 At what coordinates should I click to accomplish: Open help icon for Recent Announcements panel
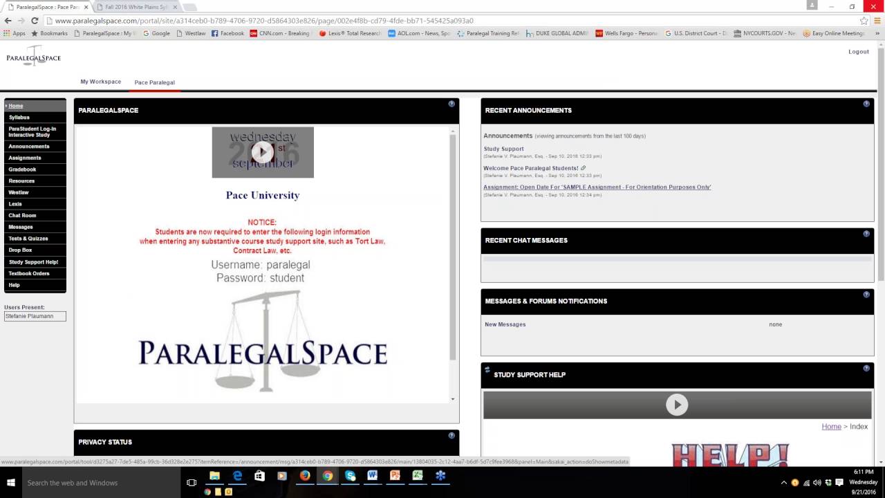[866, 104]
